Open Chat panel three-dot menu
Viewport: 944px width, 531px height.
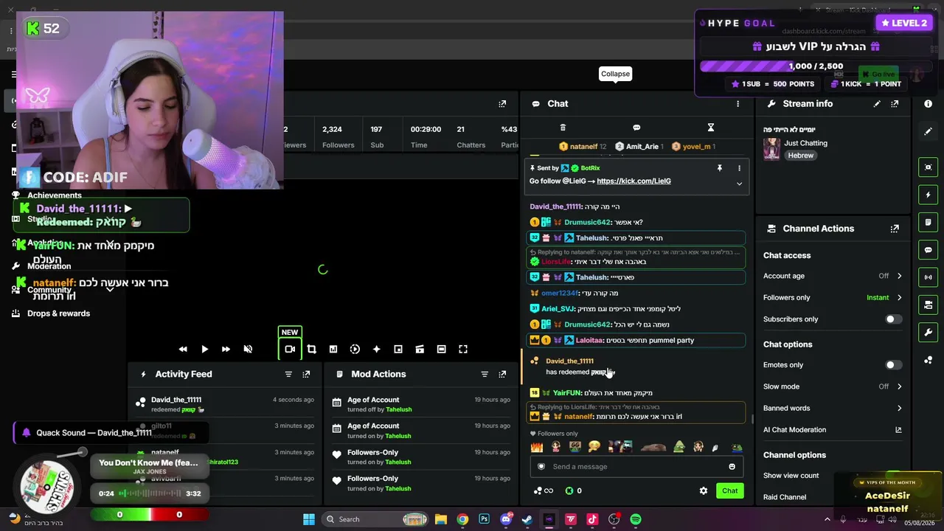737,104
